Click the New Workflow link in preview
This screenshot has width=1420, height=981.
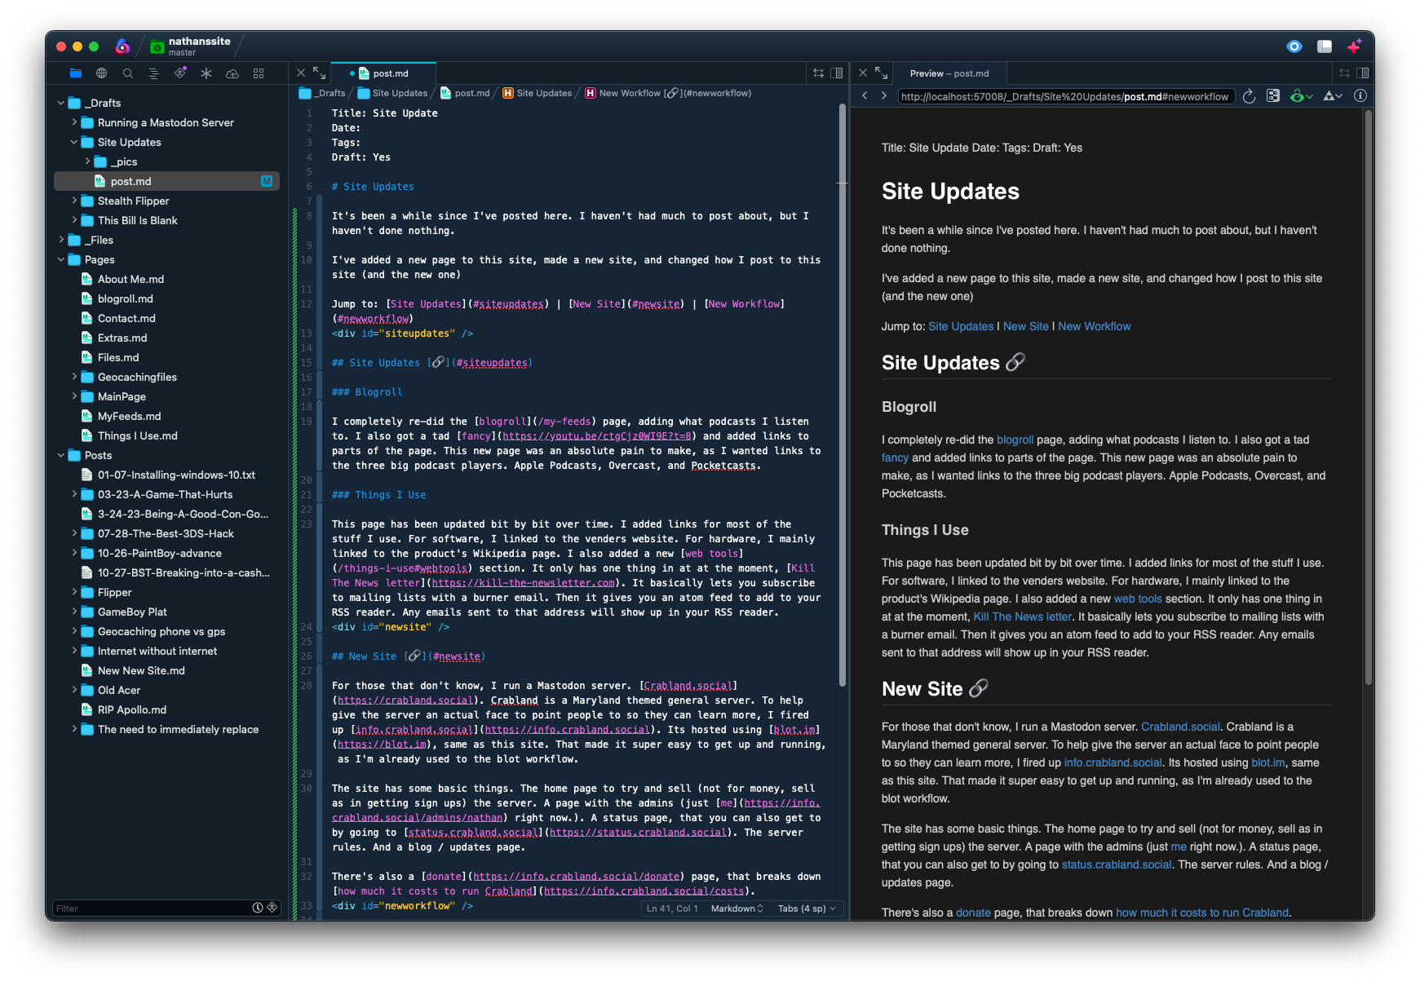coord(1094,326)
